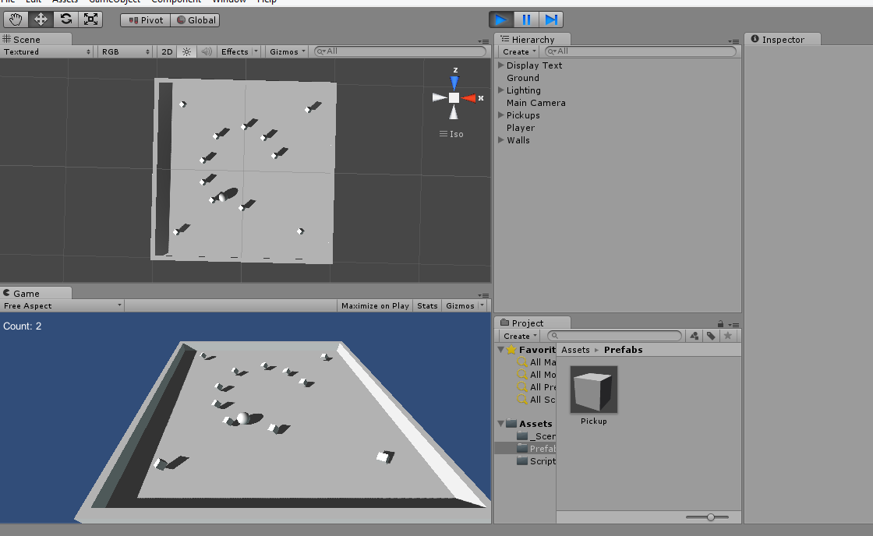The image size is (873, 536).
Task: Click the search-by-label tag icon
Action: point(711,336)
